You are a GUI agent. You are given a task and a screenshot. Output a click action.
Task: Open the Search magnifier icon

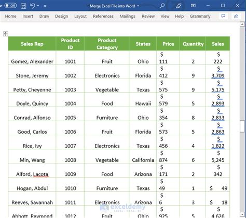[162, 6]
